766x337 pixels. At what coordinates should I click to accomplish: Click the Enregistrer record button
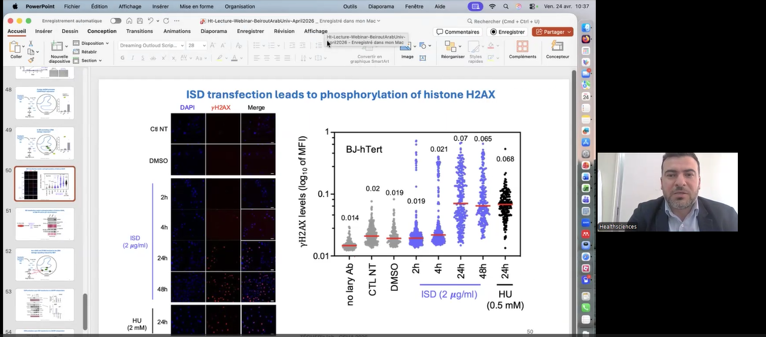[507, 32]
